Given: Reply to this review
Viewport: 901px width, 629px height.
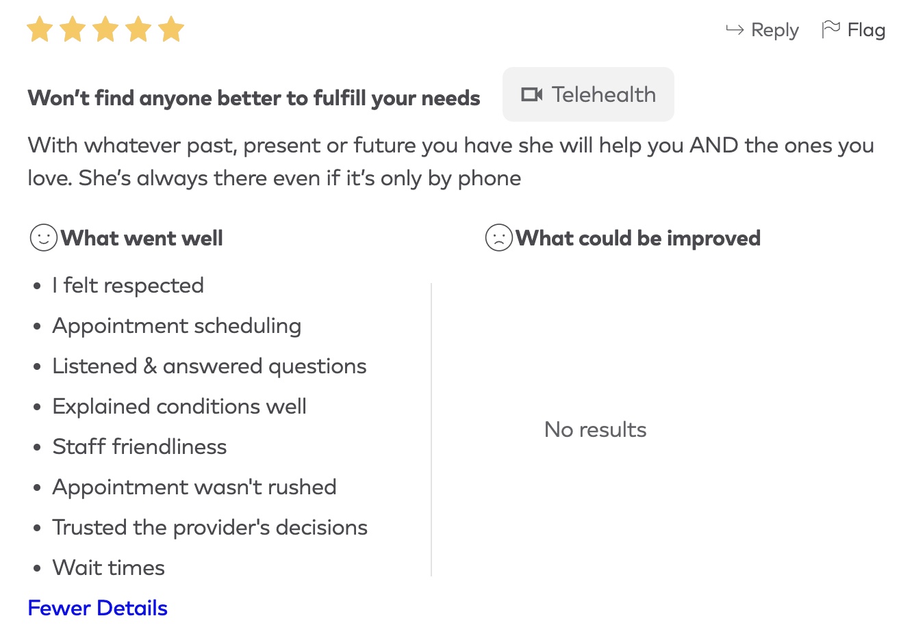Looking at the screenshot, I should (x=774, y=30).
